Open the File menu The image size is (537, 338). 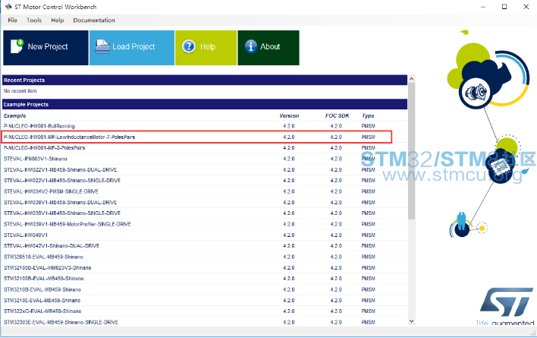point(12,20)
